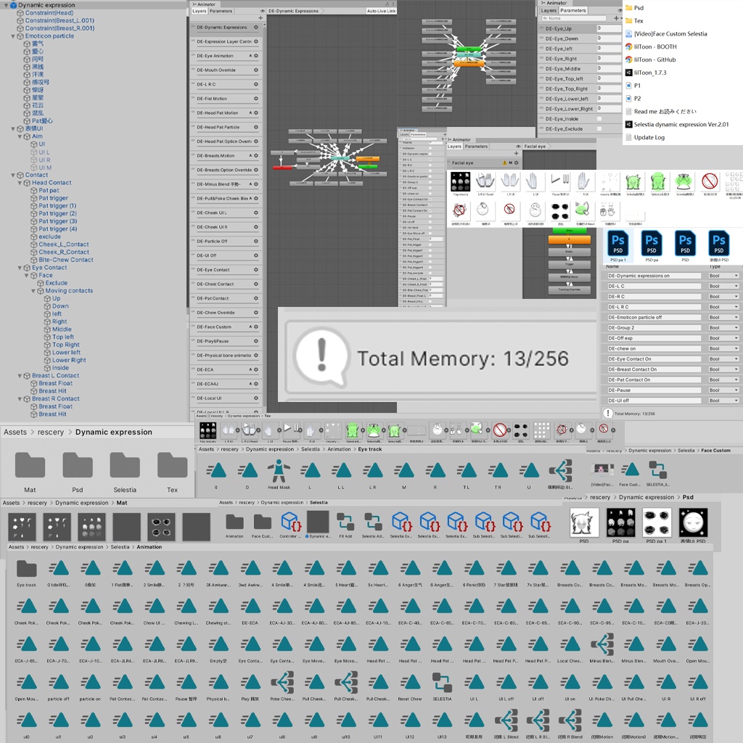Click the Eye track breadcrumb in the project path
This screenshot has height=743, width=743.
pyautogui.click(x=370, y=449)
